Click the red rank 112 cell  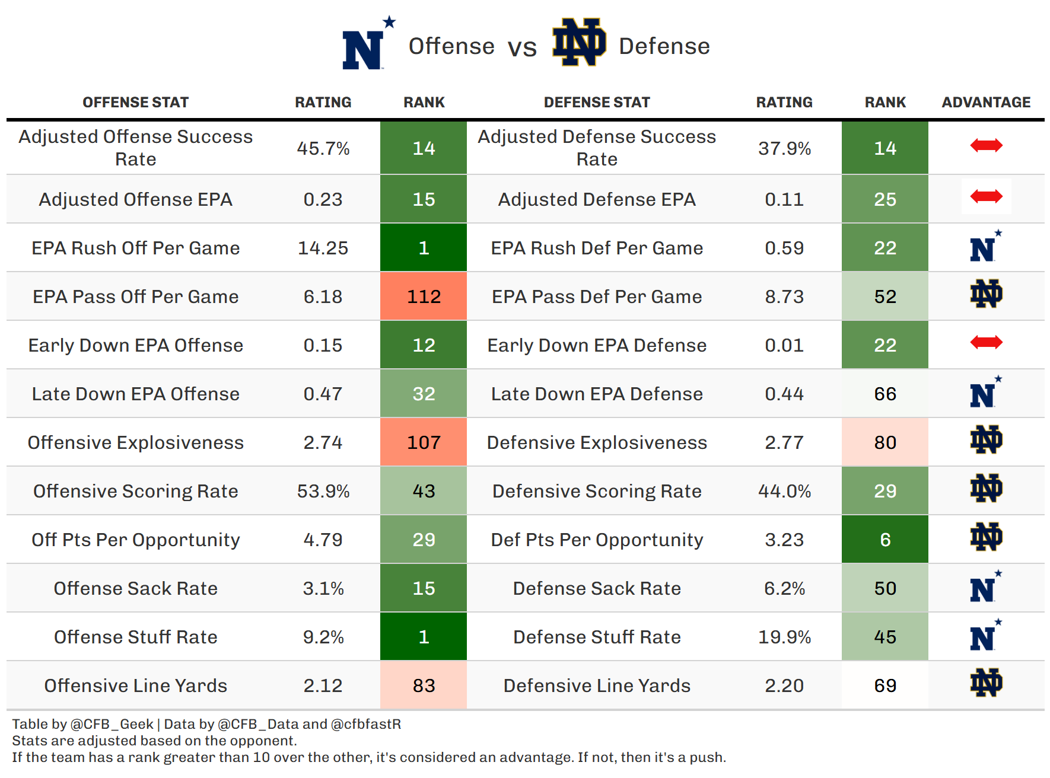pyautogui.click(x=424, y=296)
